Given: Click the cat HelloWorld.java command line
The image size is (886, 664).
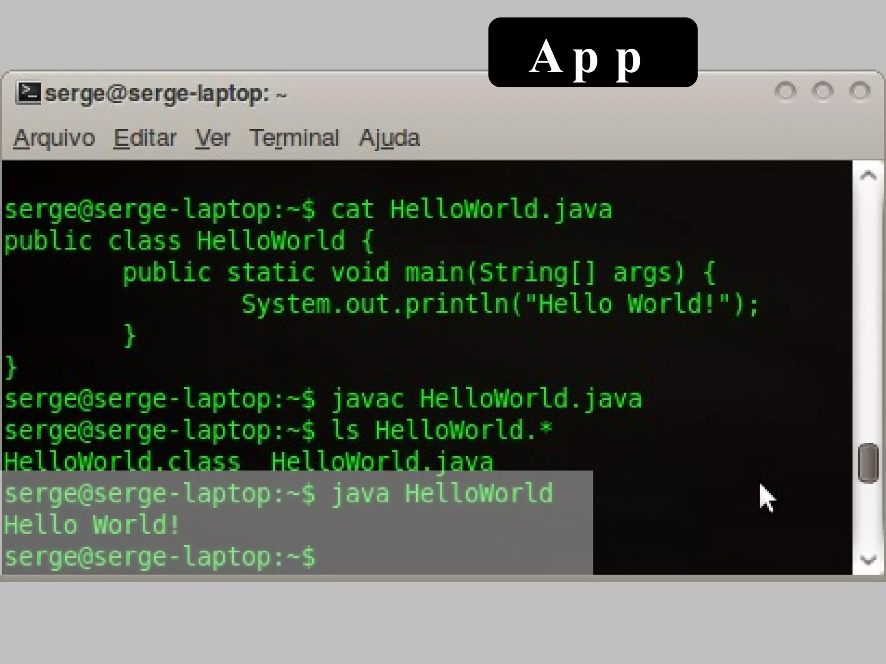Looking at the screenshot, I should point(308,210).
